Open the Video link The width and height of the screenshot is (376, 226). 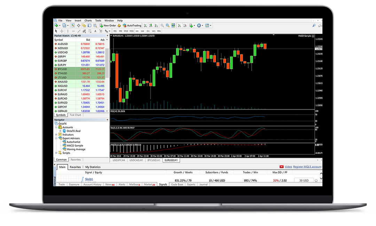pos(288,167)
